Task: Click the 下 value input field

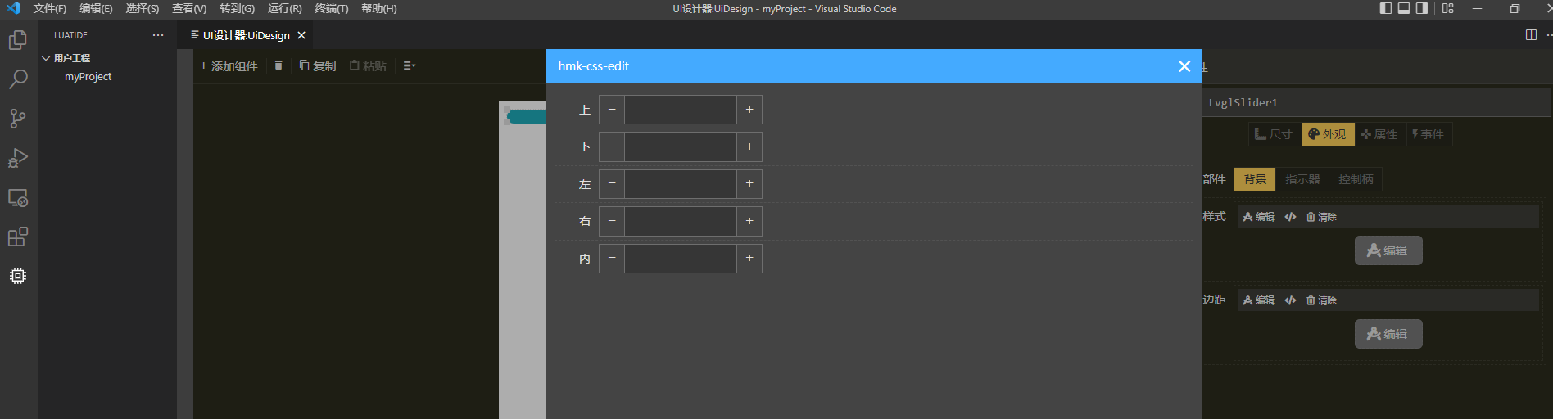Action: tap(681, 146)
